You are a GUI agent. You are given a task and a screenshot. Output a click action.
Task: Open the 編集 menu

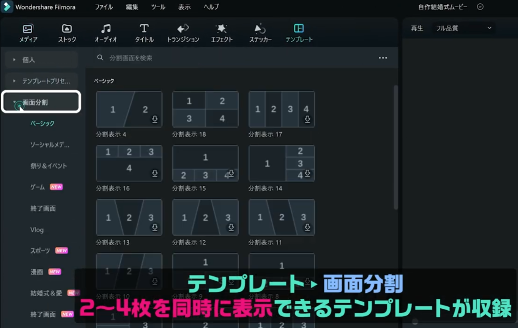pos(132,7)
